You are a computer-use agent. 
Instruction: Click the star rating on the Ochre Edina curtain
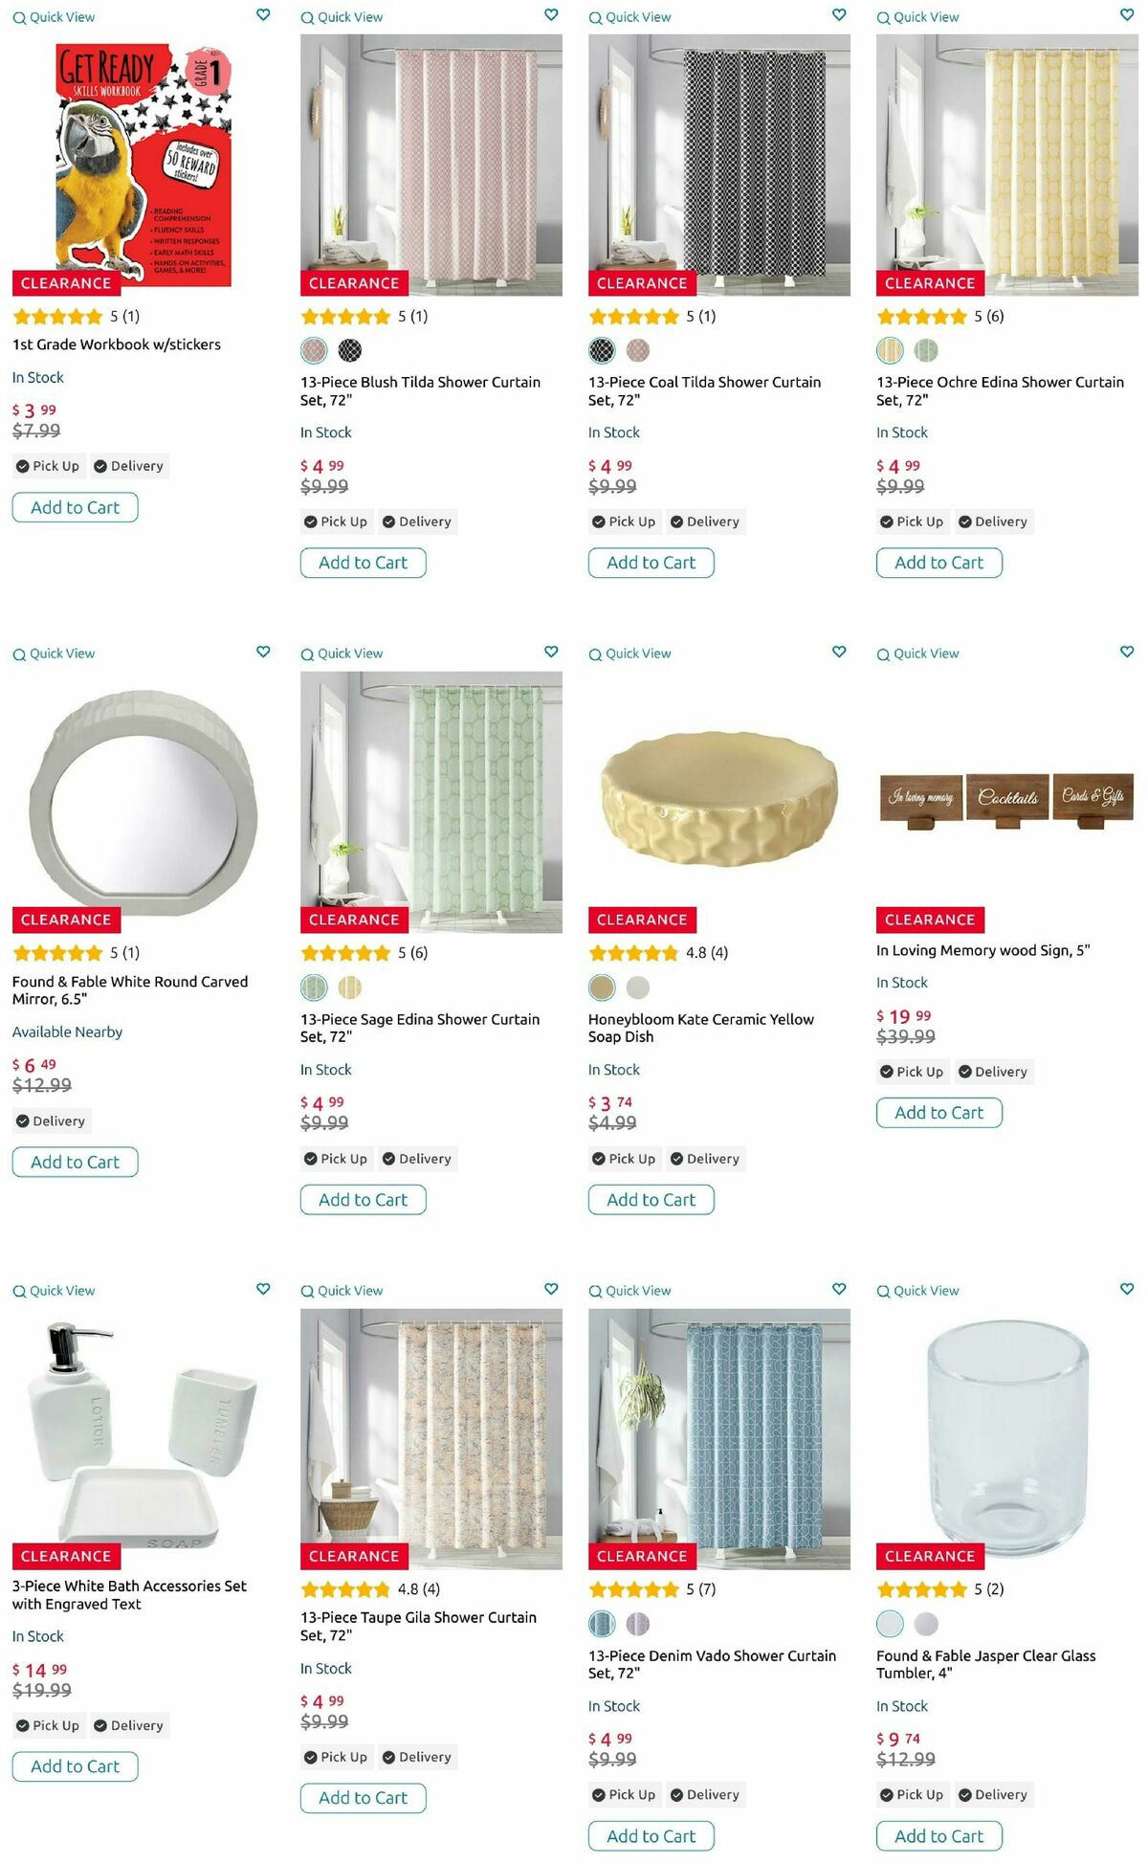point(920,316)
